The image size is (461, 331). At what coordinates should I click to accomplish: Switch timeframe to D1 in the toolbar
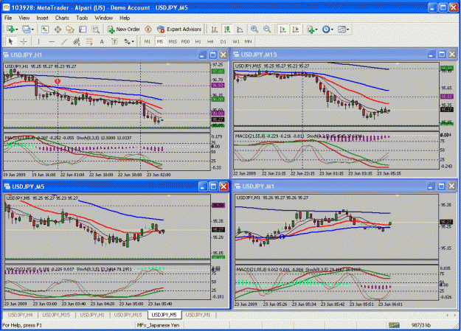(223, 41)
